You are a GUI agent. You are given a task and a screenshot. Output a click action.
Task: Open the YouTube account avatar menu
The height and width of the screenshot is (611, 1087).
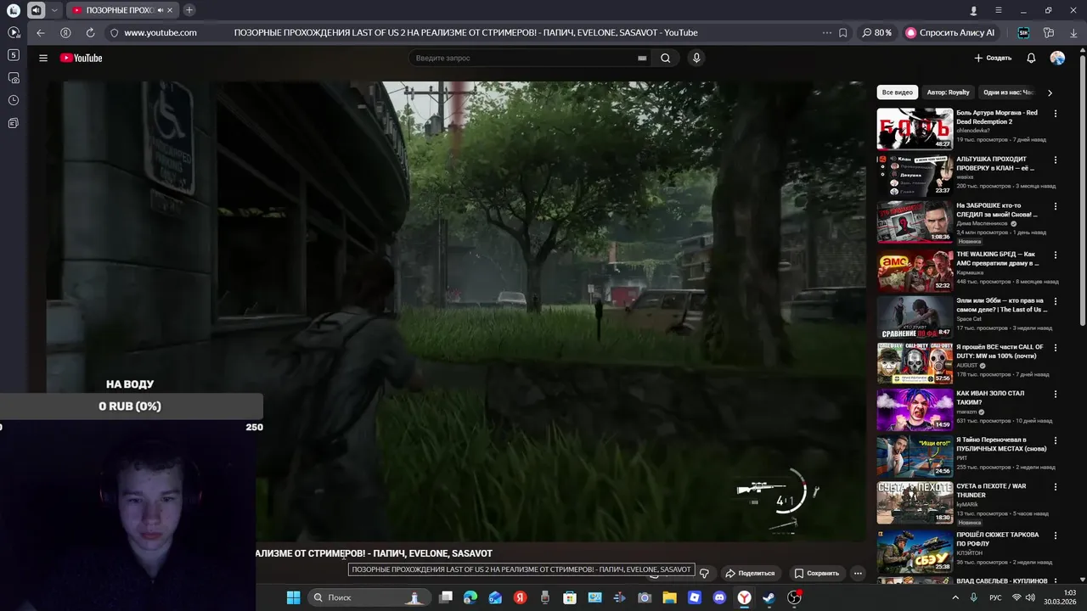1057,58
